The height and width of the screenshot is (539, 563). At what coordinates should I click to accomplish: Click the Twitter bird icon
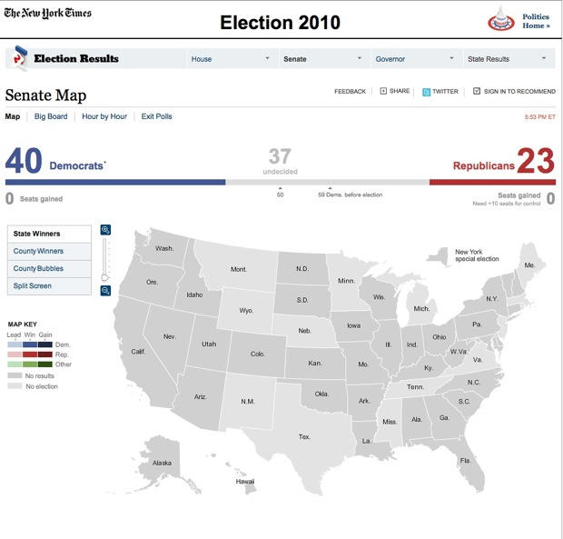click(426, 92)
